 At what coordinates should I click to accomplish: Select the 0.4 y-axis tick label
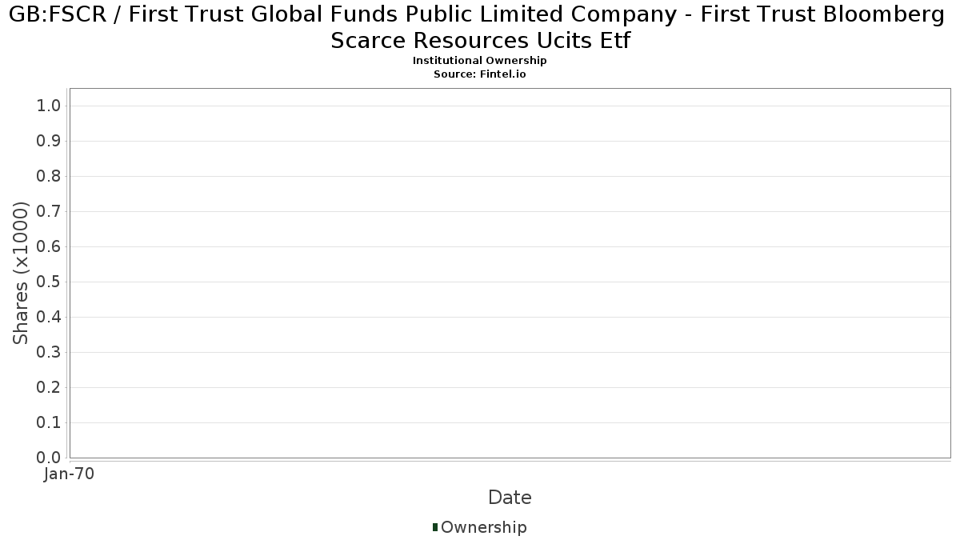pos(49,318)
